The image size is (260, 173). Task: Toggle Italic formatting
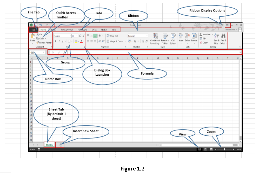[x=59, y=41]
